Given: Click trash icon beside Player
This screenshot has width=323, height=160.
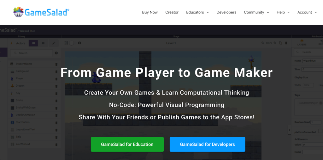Looking at the screenshot, I should pyautogui.click(x=56, y=79).
